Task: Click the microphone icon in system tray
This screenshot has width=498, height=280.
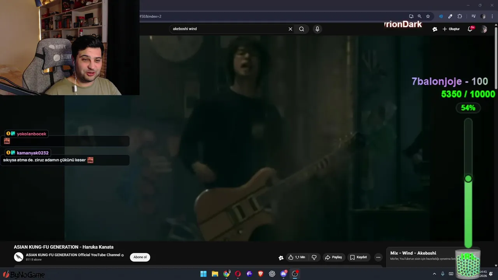Action: (x=443, y=274)
